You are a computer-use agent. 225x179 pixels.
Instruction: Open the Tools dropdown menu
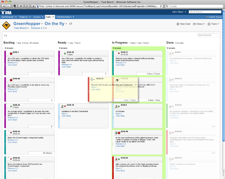point(213,24)
